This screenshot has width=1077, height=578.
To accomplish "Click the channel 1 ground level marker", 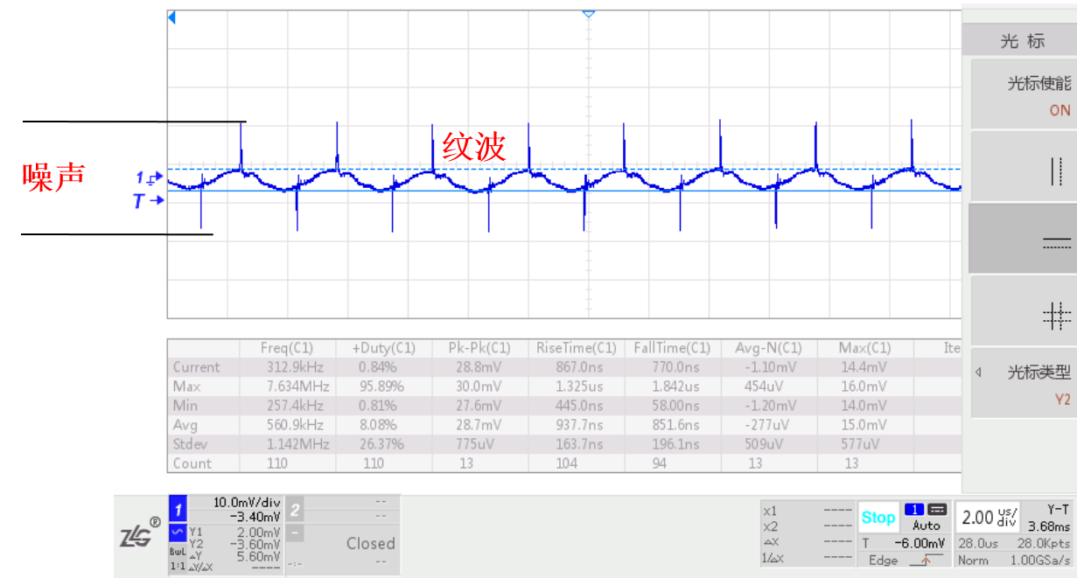I will pos(148,178).
